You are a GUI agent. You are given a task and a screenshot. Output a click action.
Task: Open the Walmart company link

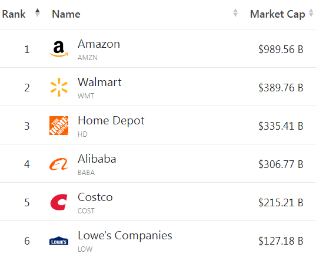coord(99,82)
